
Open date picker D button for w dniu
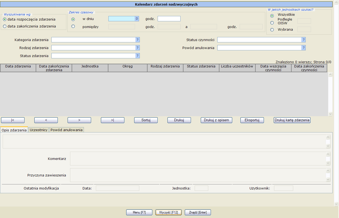click(x=137, y=19)
